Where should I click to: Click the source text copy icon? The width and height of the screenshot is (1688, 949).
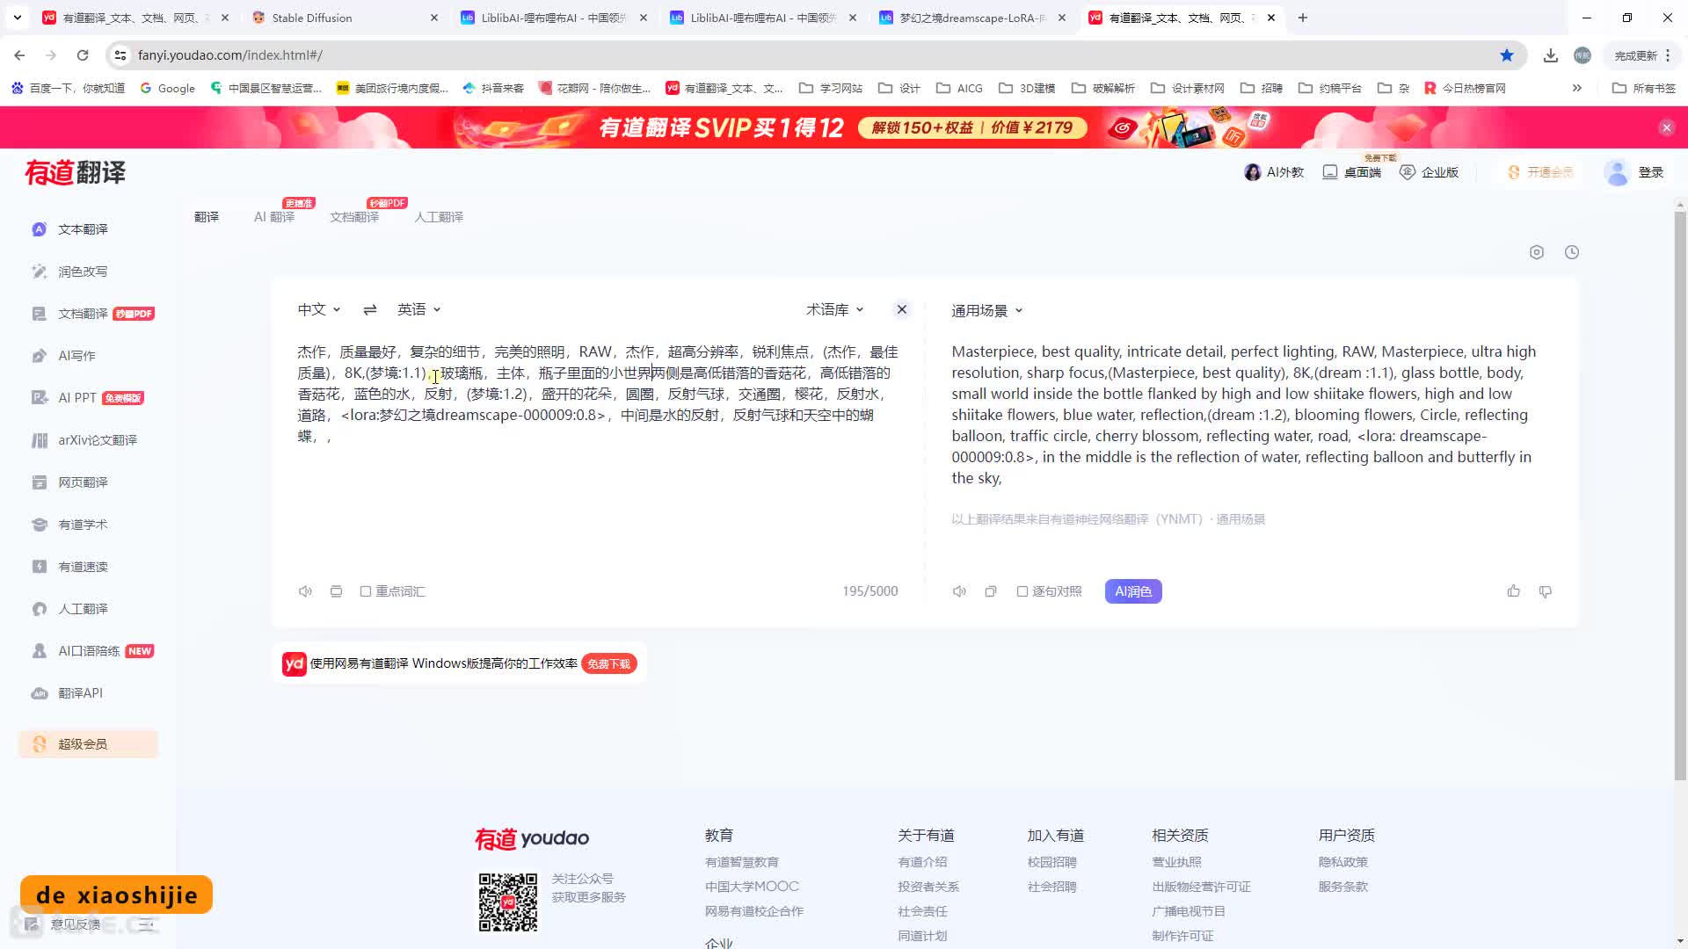click(336, 591)
